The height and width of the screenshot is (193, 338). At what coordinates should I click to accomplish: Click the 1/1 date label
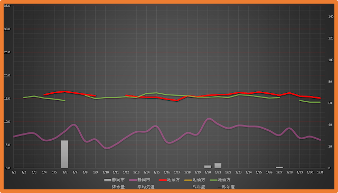pyautogui.click(x=14, y=172)
